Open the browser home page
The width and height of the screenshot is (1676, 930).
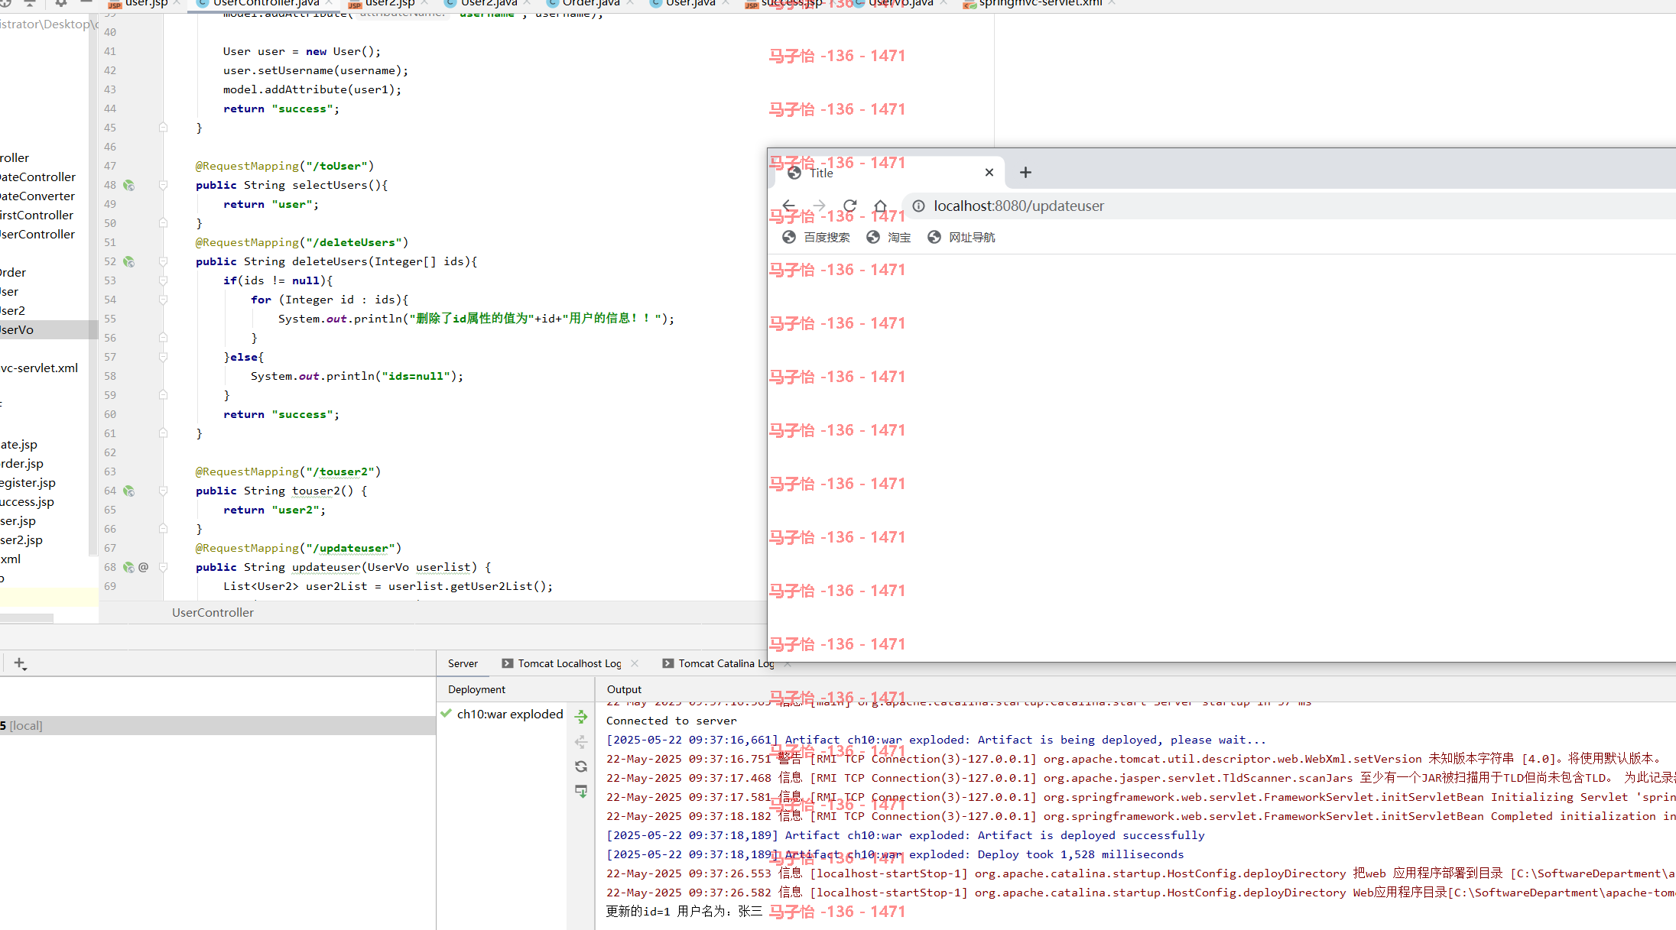pyautogui.click(x=880, y=206)
